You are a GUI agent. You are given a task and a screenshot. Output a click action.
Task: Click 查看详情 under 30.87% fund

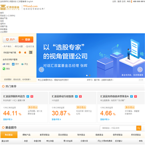click(56, 119)
